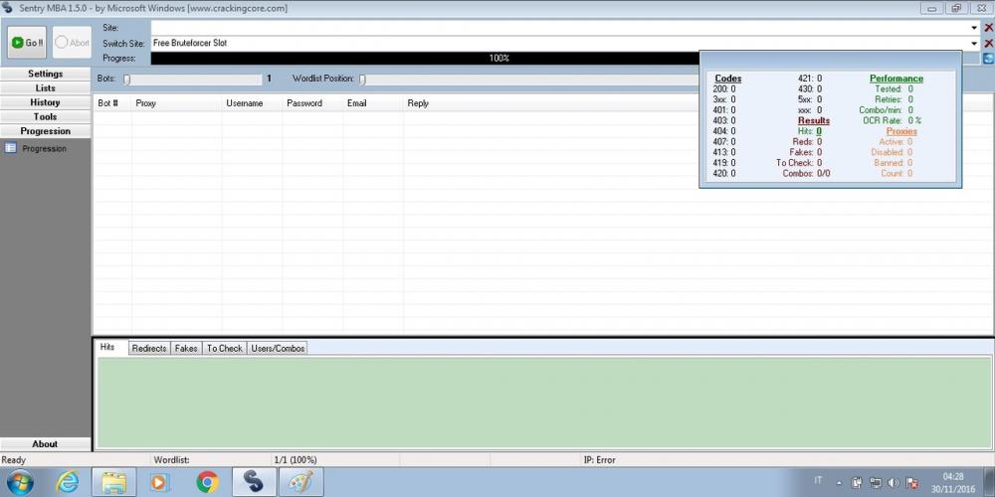Viewport: 995px width, 497px height.
Task: Click the volume speaker tray icon
Action: (894, 482)
